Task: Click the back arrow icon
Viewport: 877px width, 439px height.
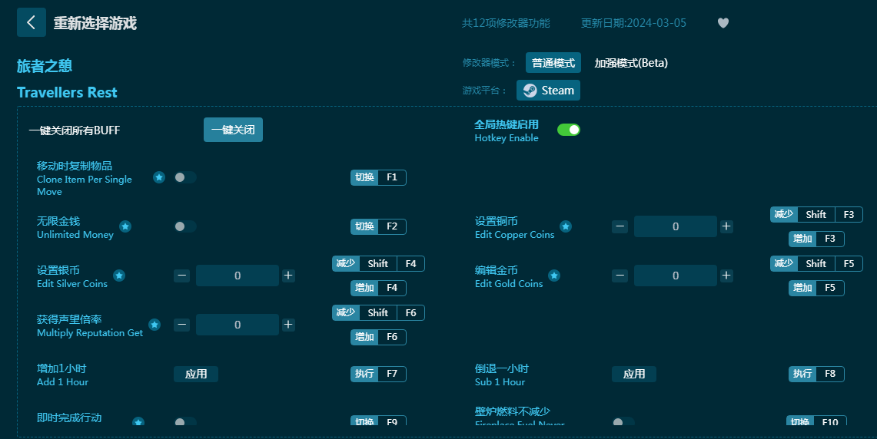Action: point(32,22)
